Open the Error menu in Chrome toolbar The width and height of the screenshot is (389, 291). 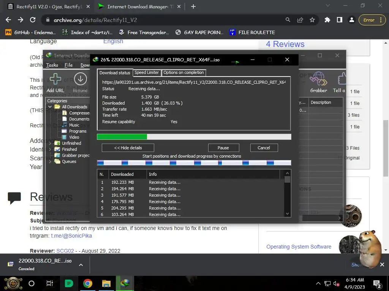tap(372, 20)
